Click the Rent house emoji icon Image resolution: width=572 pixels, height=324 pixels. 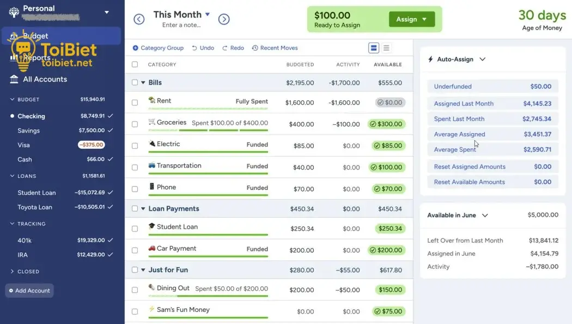coord(152,100)
